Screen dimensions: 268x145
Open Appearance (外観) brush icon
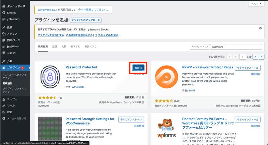click(x=4, y=61)
